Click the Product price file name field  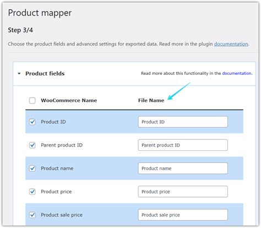click(x=183, y=192)
